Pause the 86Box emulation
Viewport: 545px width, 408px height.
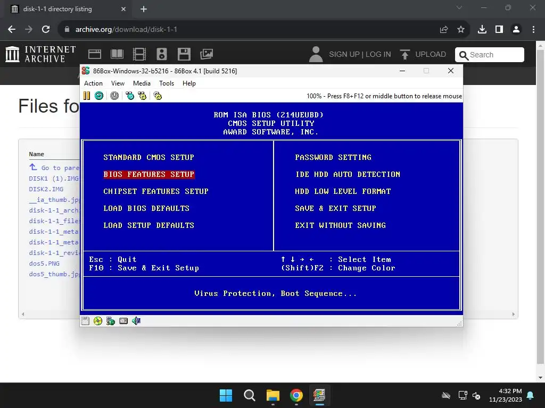coord(87,96)
